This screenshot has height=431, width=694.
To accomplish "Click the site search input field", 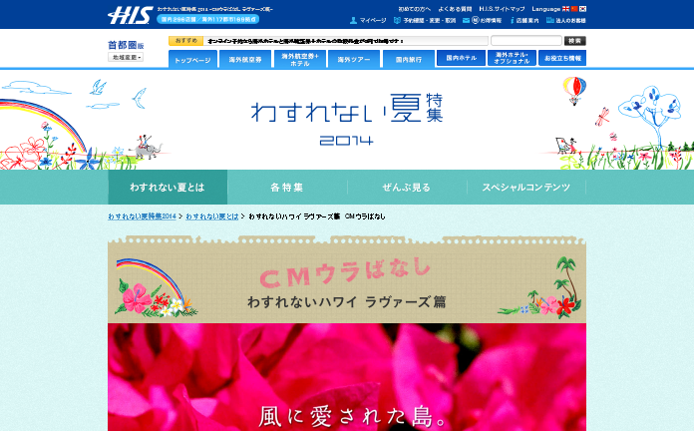I will point(526,41).
